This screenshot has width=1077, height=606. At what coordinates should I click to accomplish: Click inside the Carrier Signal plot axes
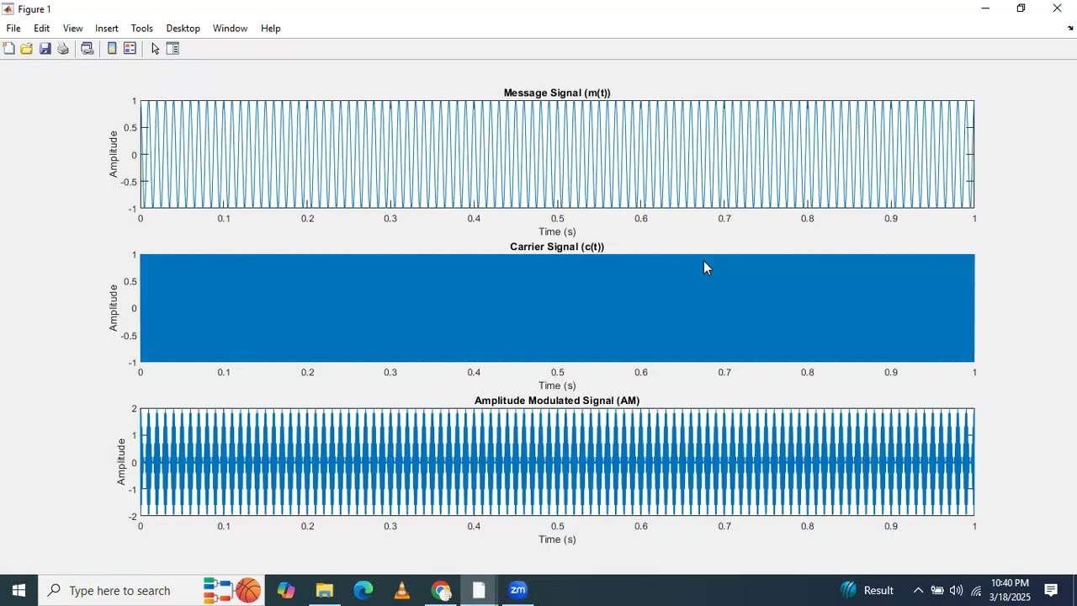tap(557, 309)
